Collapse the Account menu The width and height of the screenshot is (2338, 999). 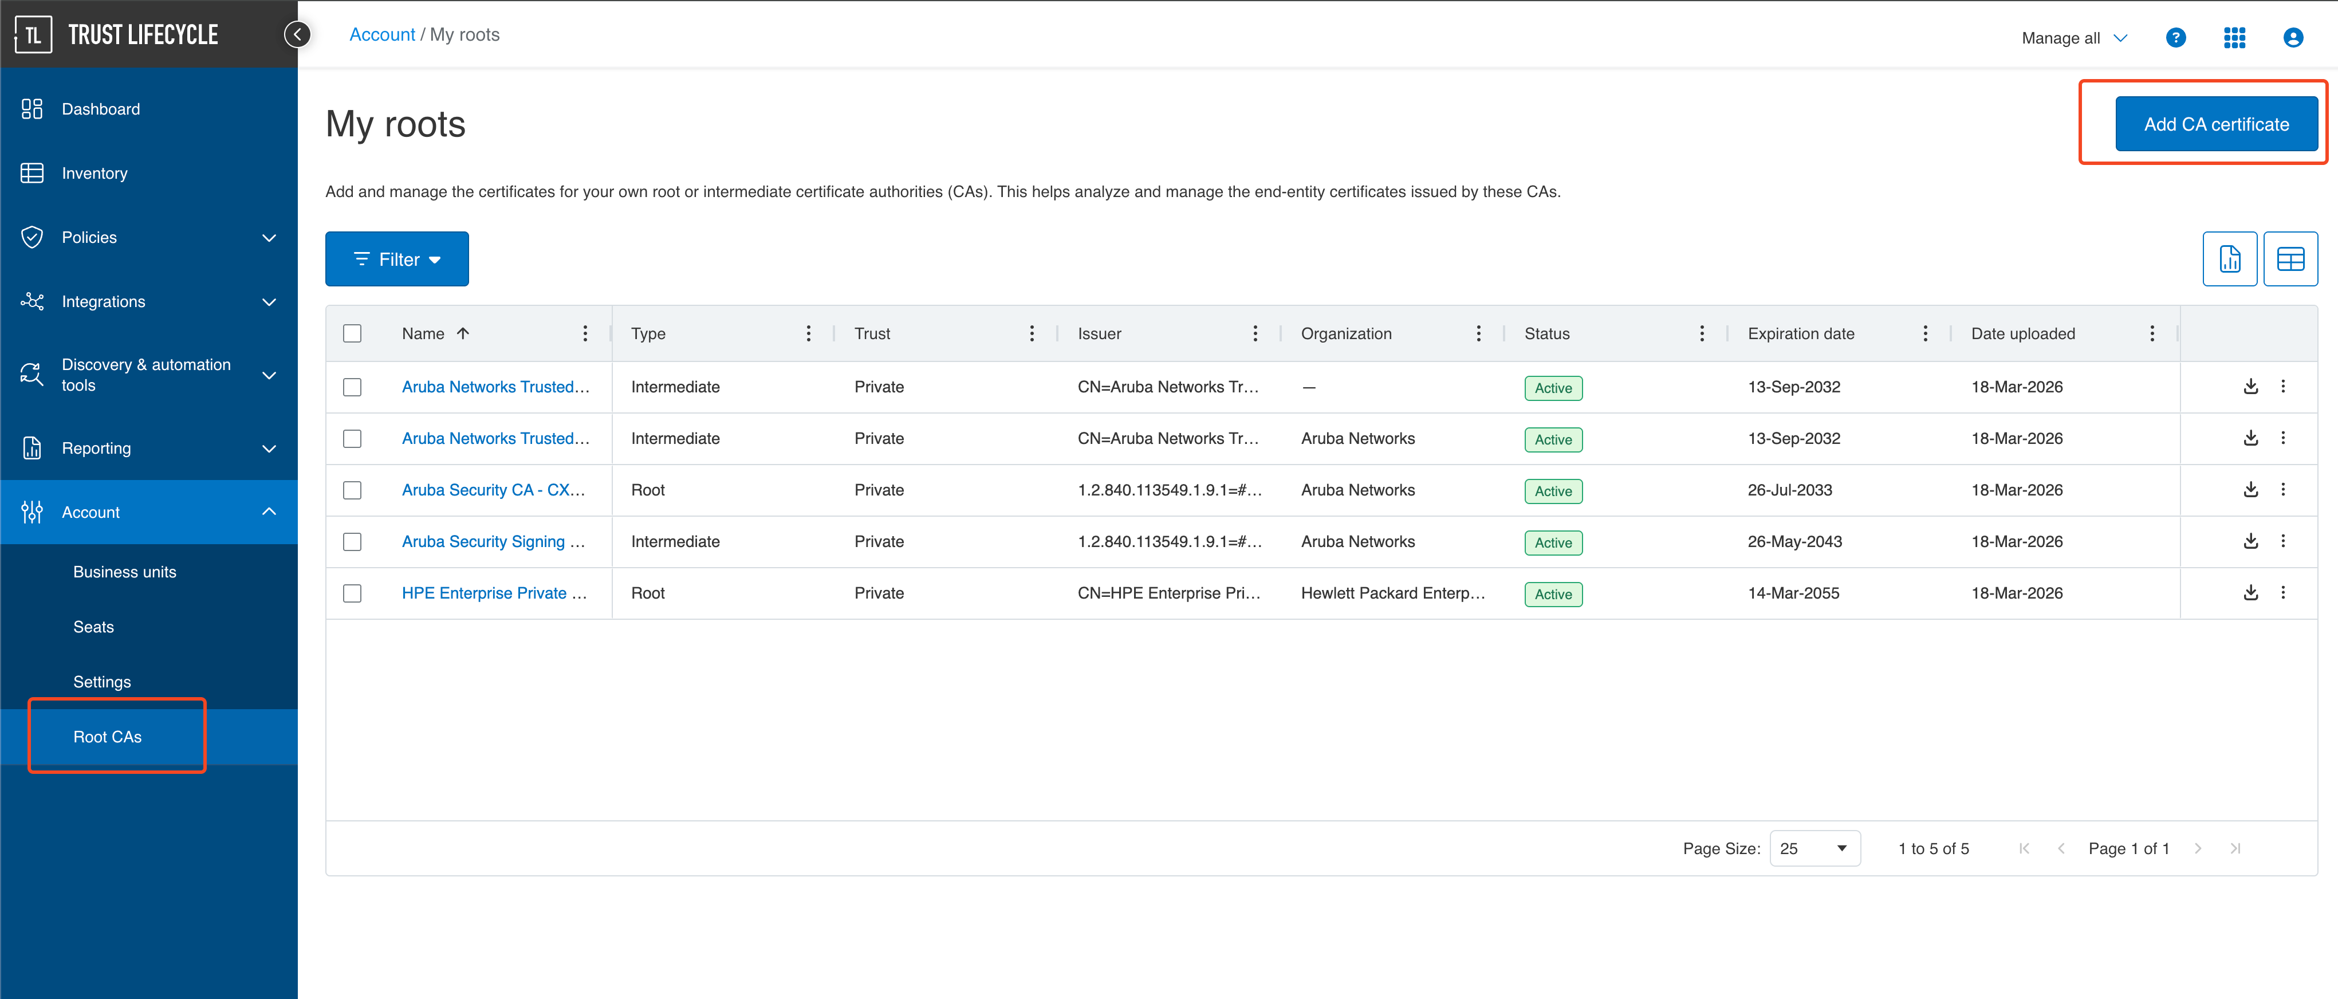pyautogui.click(x=149, y=513)
